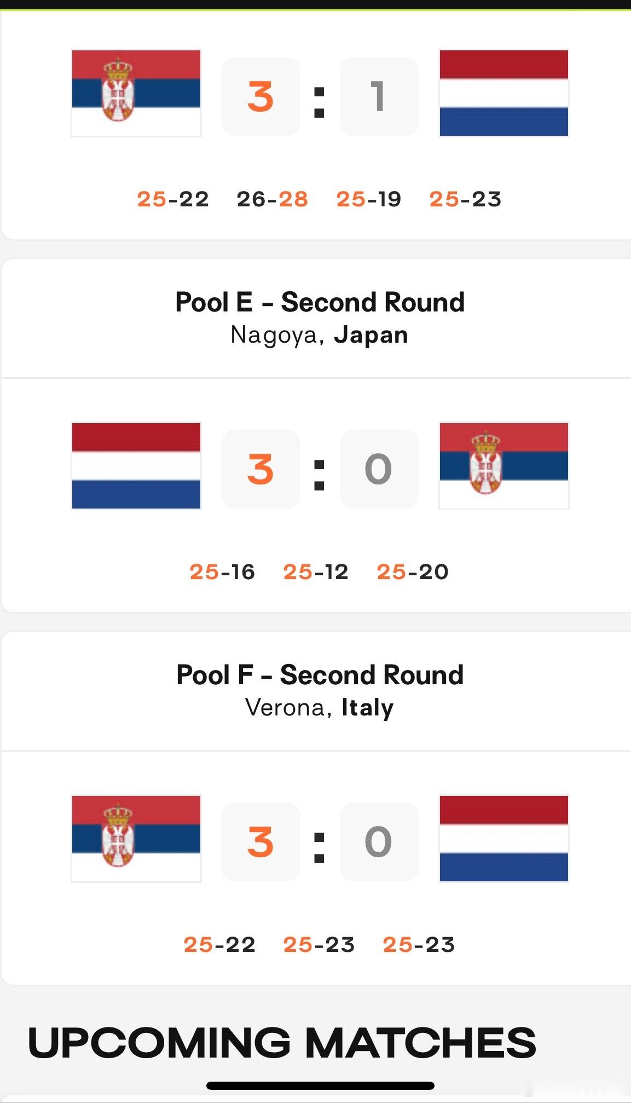The height and width of the screenshot is (1103, 631).
Task: Tap the Netherlands flag in the 3:1 match
Action: click(504, 93)
